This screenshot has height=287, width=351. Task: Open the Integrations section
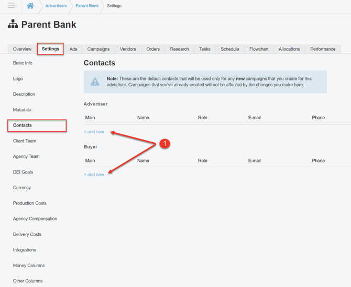[25, 250]
